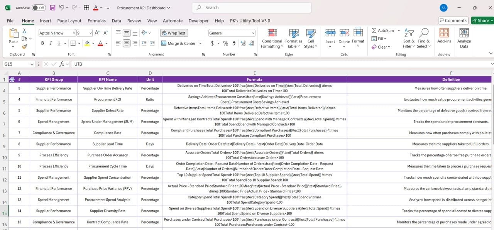Copy the selection using the Copy icon
This screenshot has height=230, width=494.
[24, 39]
